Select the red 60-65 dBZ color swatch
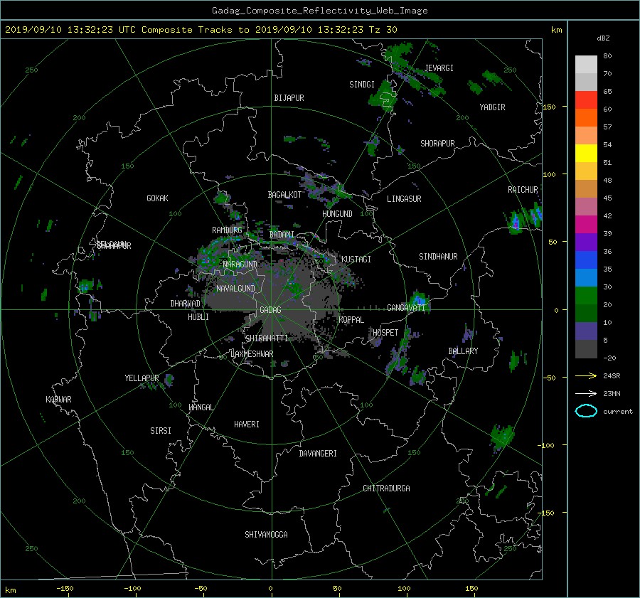This screenshot has height=598, width=640. 586,100
